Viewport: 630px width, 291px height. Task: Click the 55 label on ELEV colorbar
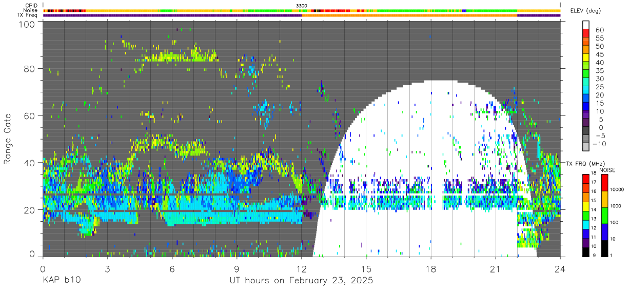click(x=600, y=38)
